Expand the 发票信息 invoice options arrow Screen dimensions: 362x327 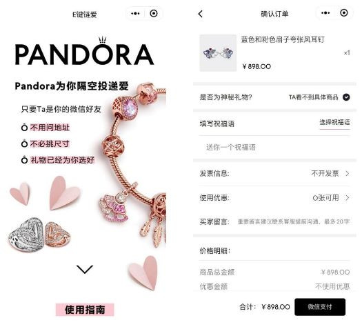(347, 173)
